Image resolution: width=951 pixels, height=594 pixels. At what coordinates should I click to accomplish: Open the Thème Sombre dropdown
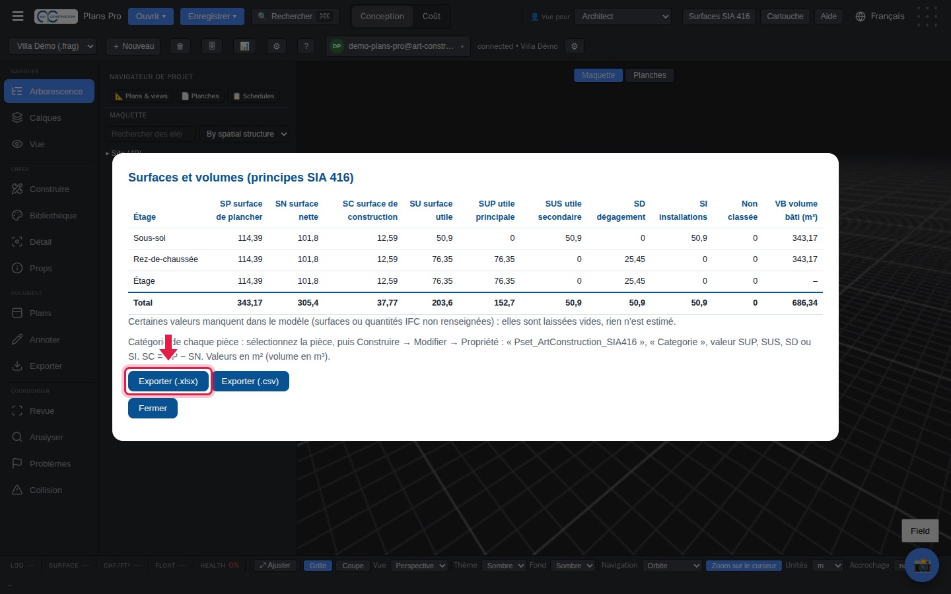point(504,566)
